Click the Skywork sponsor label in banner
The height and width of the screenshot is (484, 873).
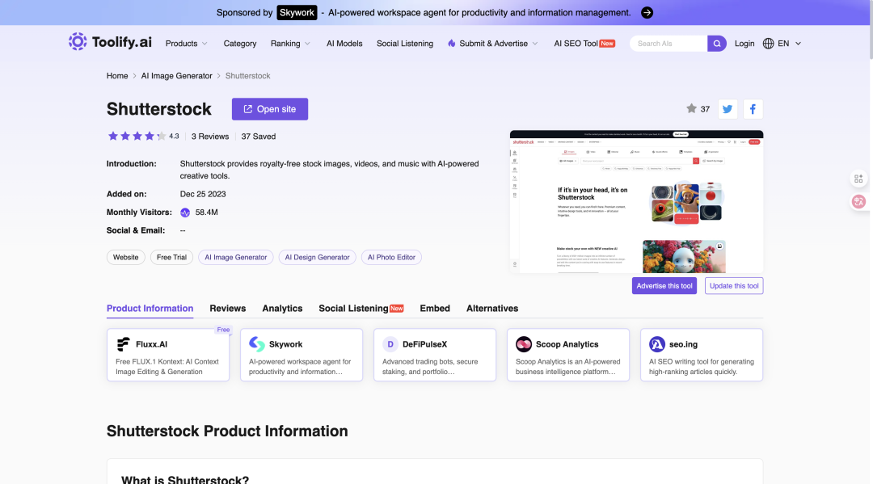297,13
